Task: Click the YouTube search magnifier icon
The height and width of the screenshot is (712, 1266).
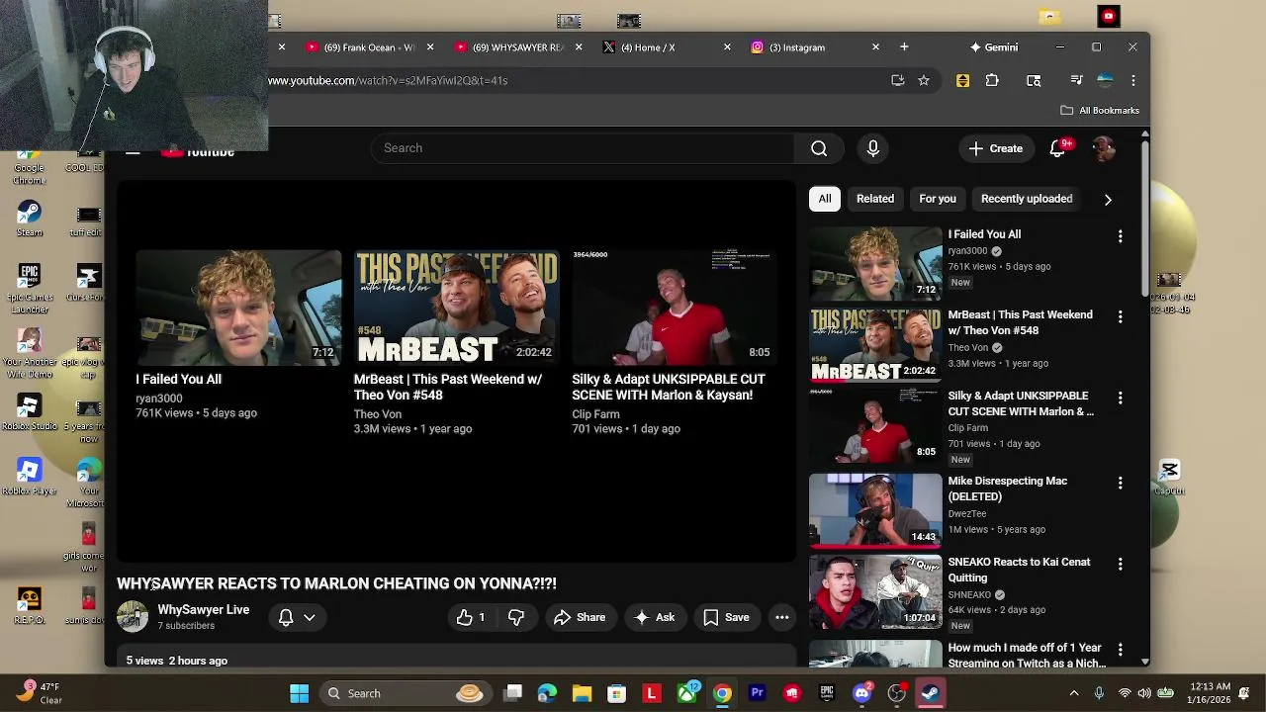Action: [x=819, y=148]
